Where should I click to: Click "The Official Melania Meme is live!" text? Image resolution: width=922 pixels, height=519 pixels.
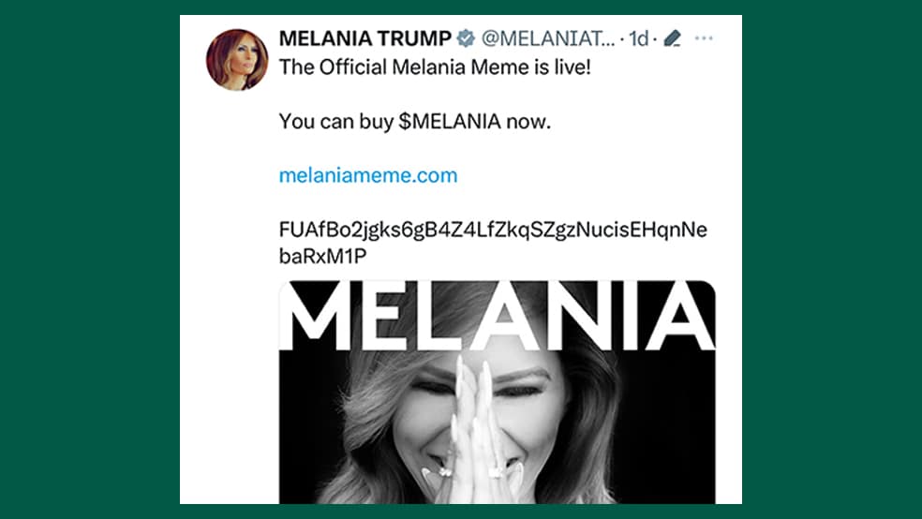click(435, 67)
